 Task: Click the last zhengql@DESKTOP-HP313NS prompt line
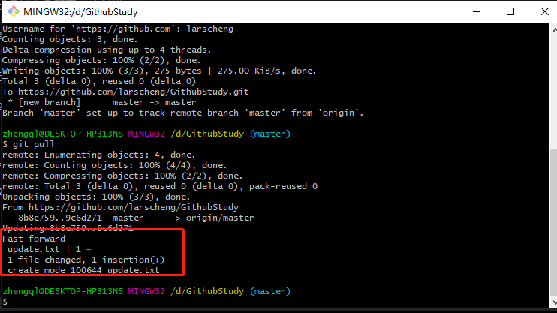pyautogui.click(x=146, y=291)
